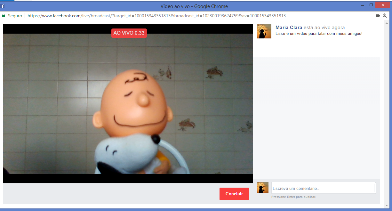
Task: Click 'Pressione Enter para publicar.' hint text
Action: coord(293,197)
